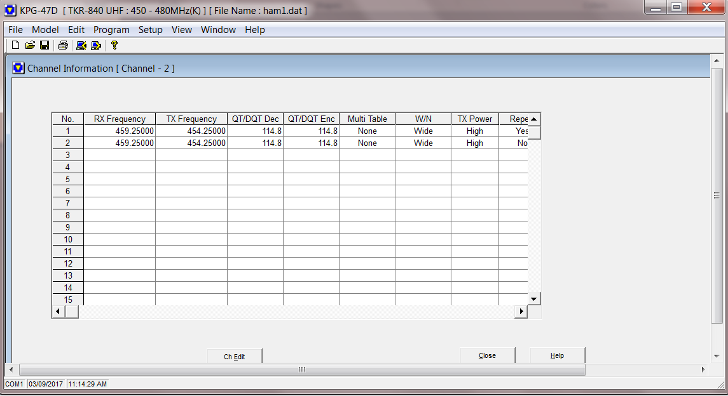728x396 pixels.
Task: Click the New file toolbar icon
Action: [x=16, y=45]
